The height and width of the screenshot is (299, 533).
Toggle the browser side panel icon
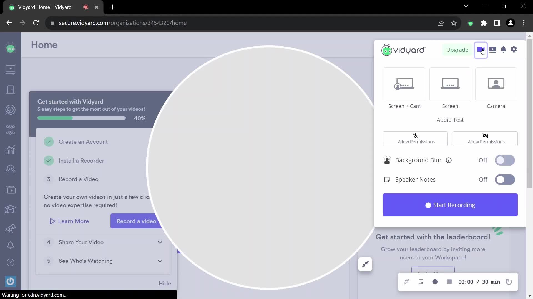pyautogui.click(x=497, y=23)
